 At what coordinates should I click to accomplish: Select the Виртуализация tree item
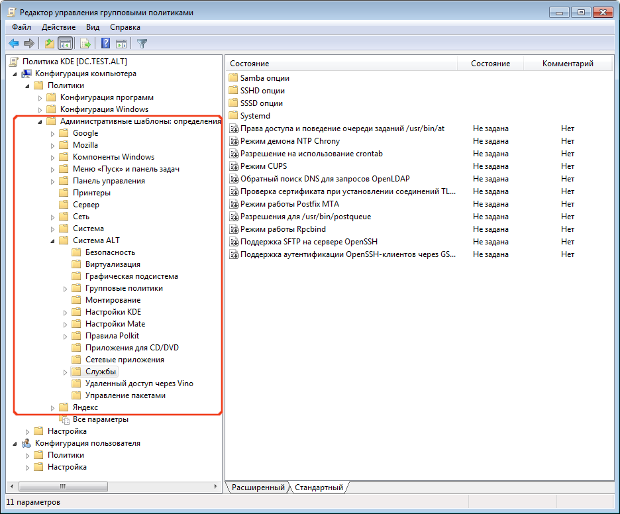(113, 264)
